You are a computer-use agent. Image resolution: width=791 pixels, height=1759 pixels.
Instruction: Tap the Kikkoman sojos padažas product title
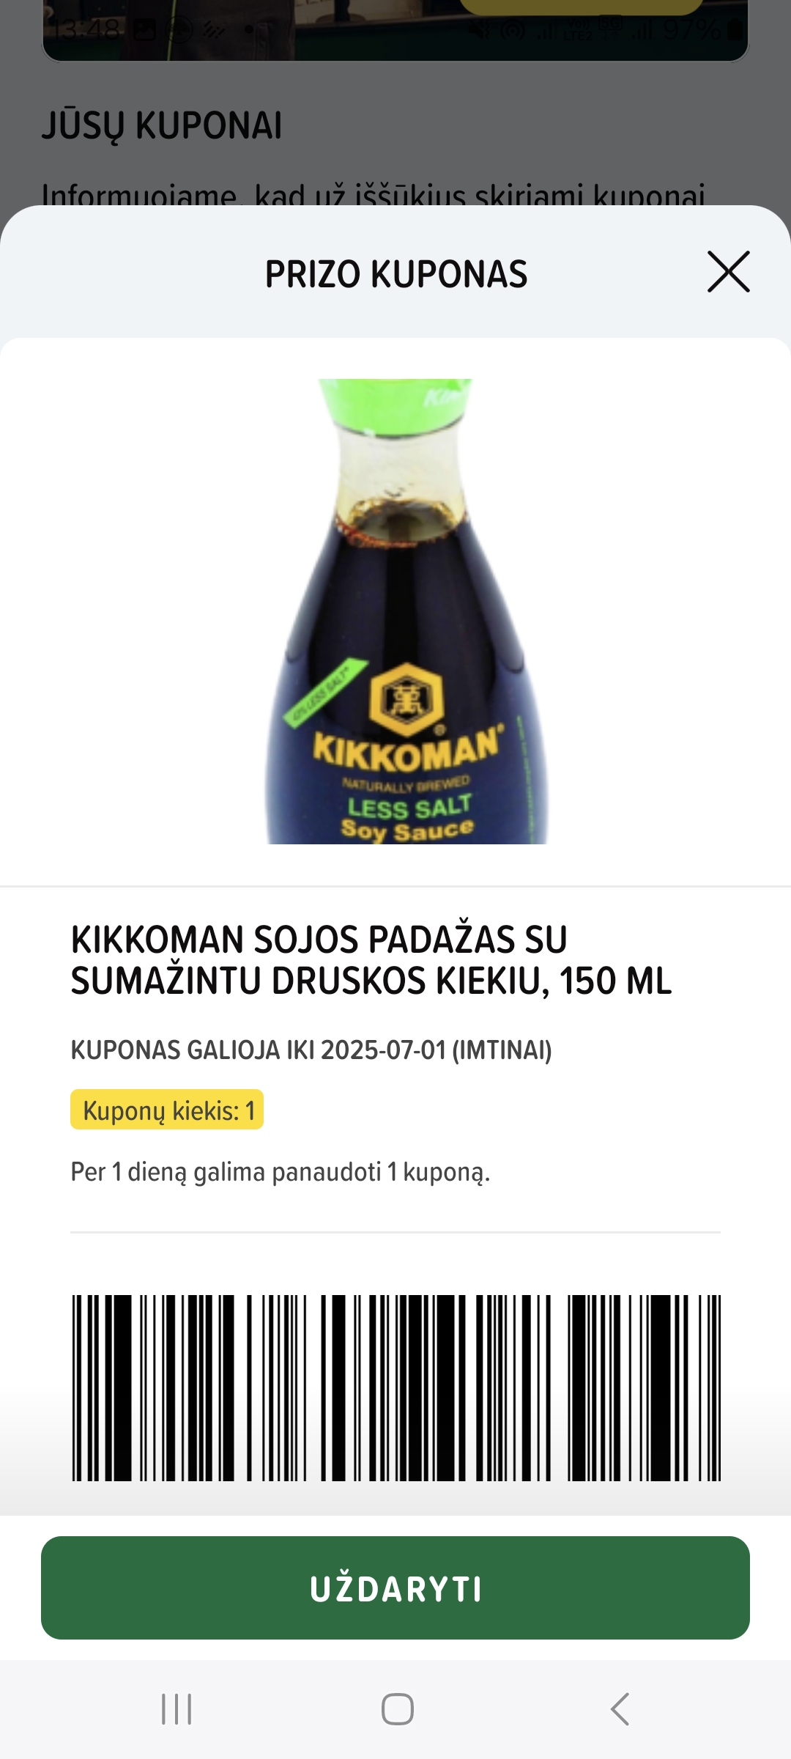(x=371, y=960)
